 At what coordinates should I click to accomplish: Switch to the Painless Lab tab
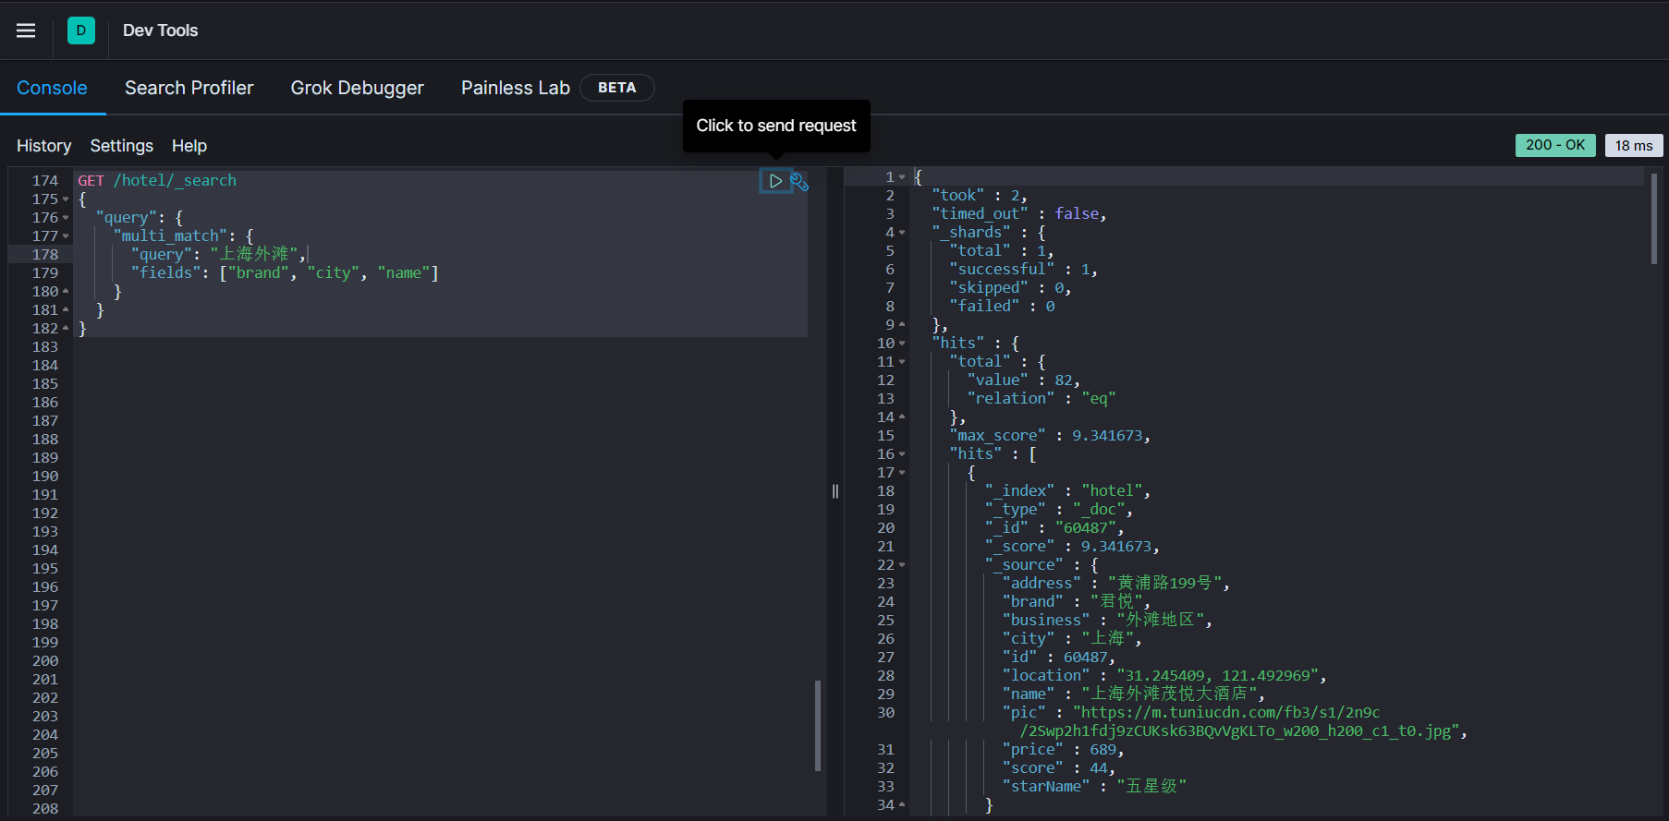pyautogui.click(x=515, y=88)
